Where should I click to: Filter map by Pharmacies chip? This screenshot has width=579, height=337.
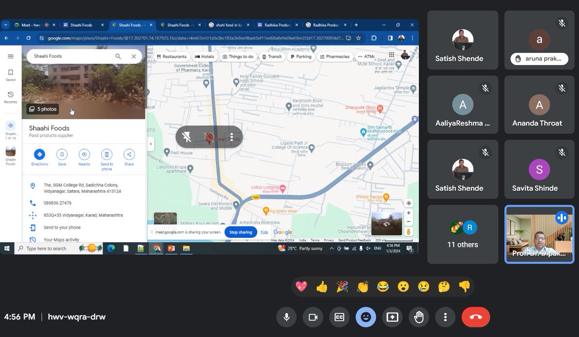pos(334,56)
